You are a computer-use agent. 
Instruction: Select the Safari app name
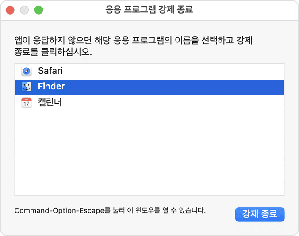coord(51,71)
